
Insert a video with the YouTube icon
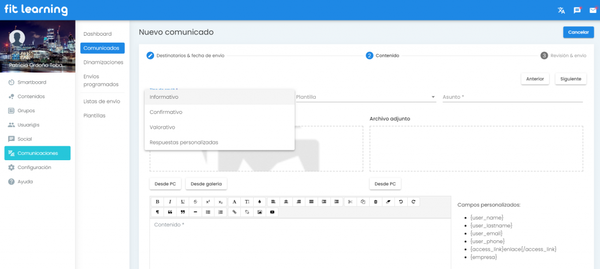pyautogui.click(x=272, y=212)
